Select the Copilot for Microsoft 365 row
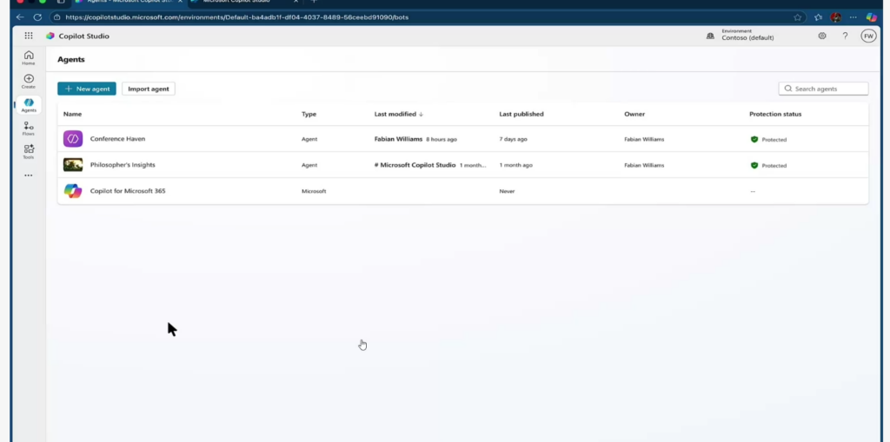 [128, 191]
